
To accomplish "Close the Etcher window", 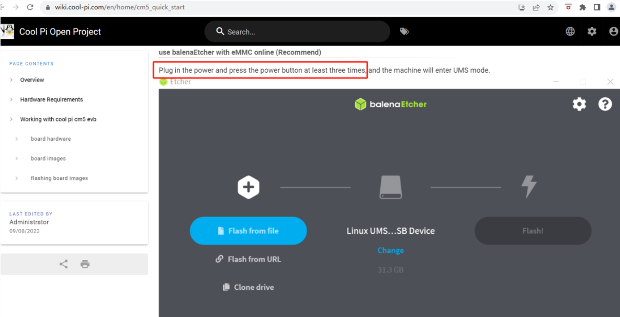I will pos(610,82).
